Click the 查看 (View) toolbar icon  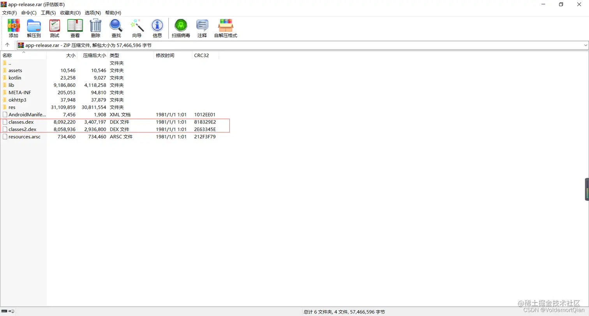coord(75,26)
